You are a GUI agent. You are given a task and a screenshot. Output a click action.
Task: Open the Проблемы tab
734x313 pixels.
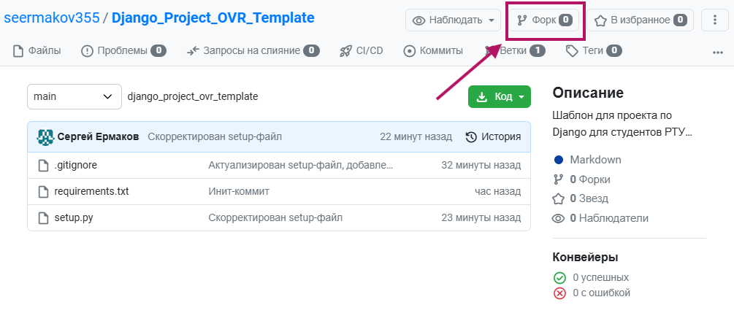(x=123, y=50)
